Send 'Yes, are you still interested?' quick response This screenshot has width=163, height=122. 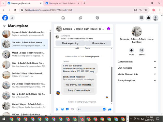pyautogui.click(x=79, y=85)
